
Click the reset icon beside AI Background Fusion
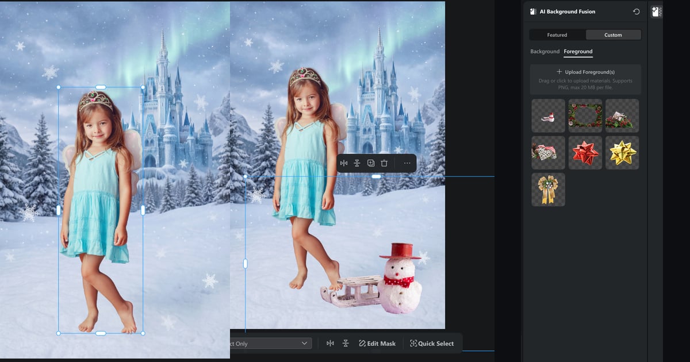coord(636,11)
